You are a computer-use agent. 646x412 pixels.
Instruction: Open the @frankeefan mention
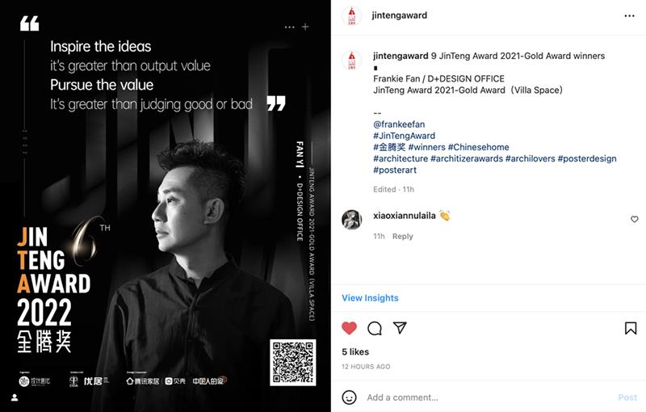399,124
